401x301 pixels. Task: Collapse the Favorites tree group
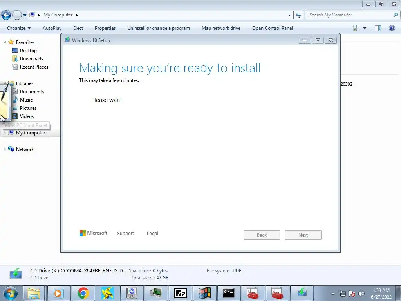[x=5, y=42]
